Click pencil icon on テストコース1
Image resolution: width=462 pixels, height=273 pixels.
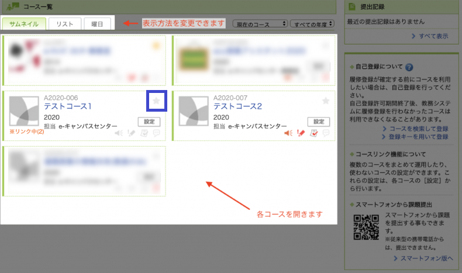click(131, 133)
